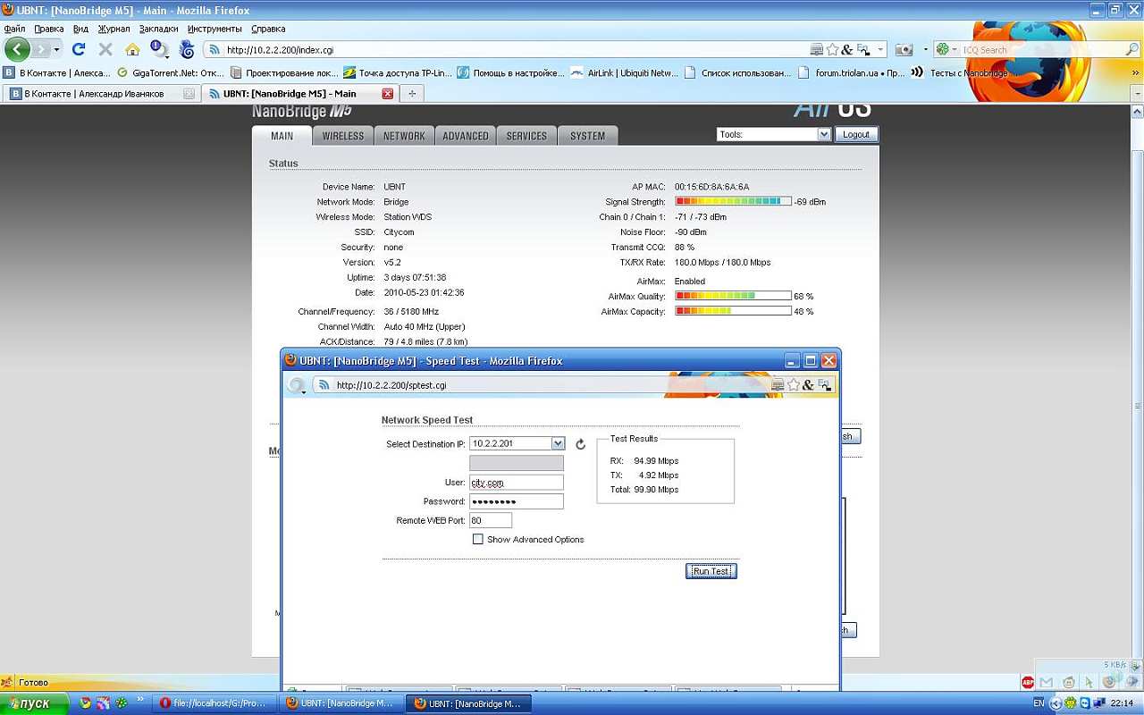Open the Tools dropdown on the NanoBridge page

pos(774,134)
